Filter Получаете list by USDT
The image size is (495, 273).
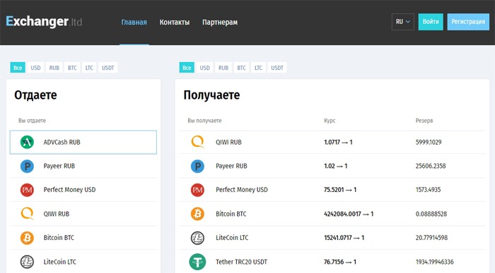[277, 68]
